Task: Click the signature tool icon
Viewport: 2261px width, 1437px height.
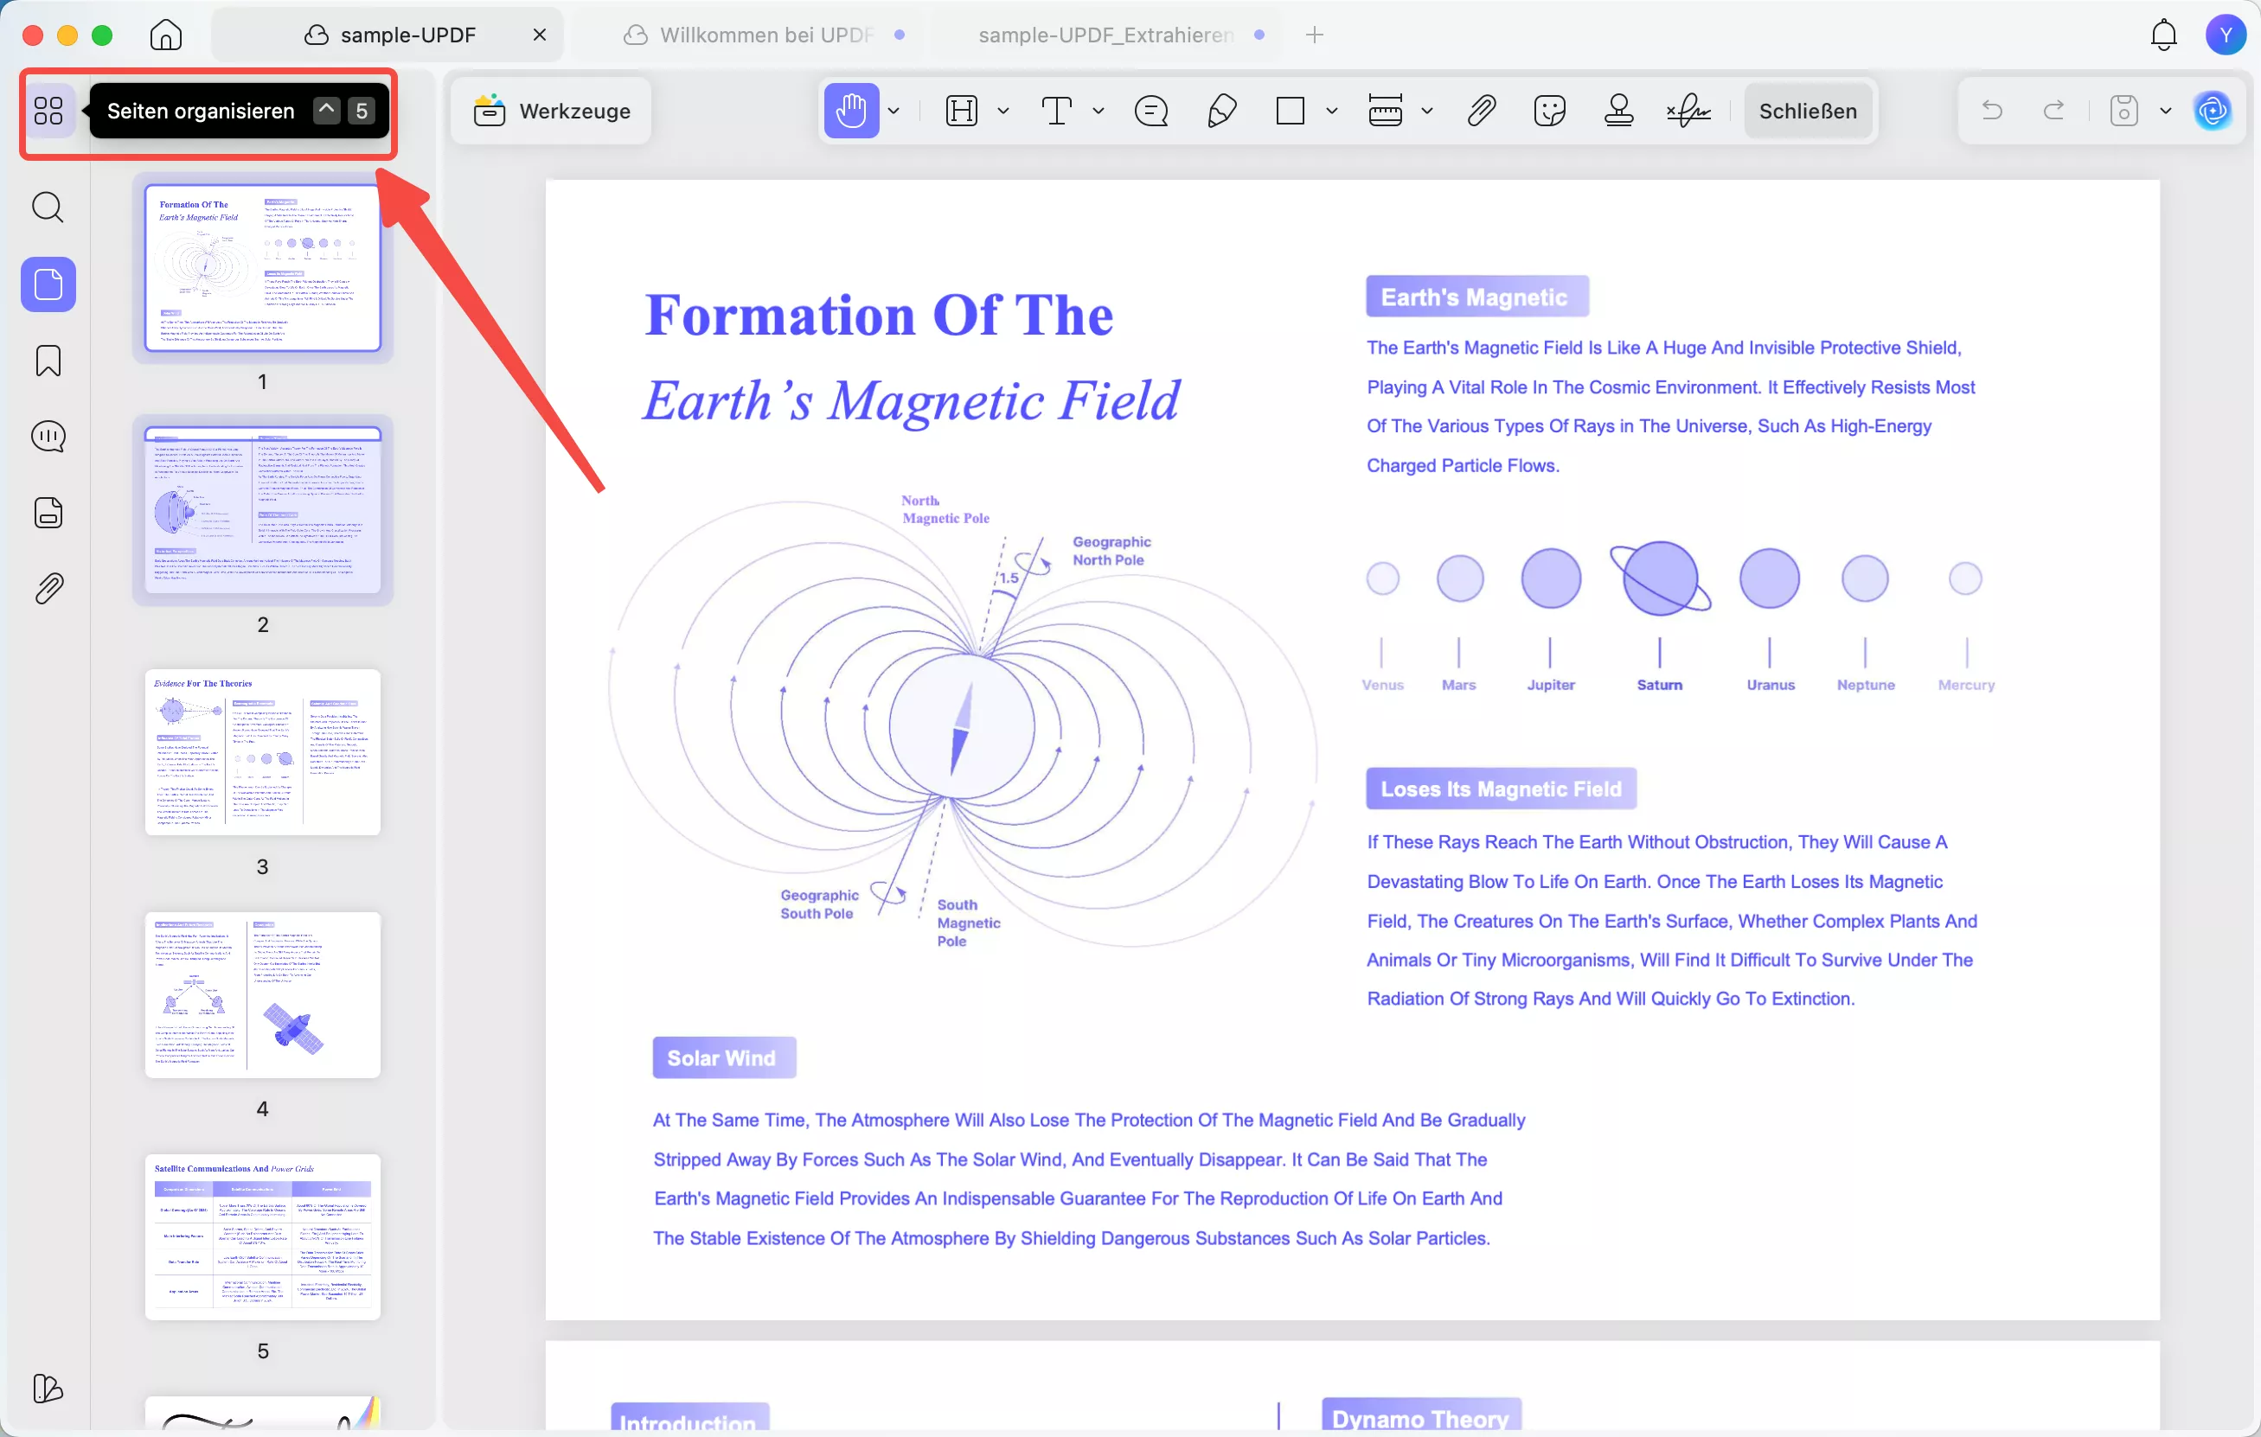Action: 1688,111
